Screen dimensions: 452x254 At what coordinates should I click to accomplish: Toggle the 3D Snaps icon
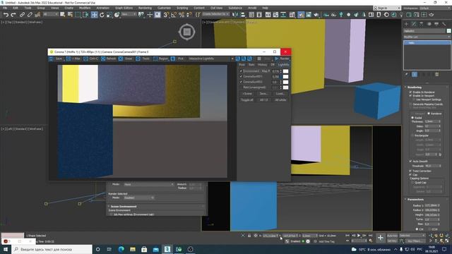[x=166, y=15]
